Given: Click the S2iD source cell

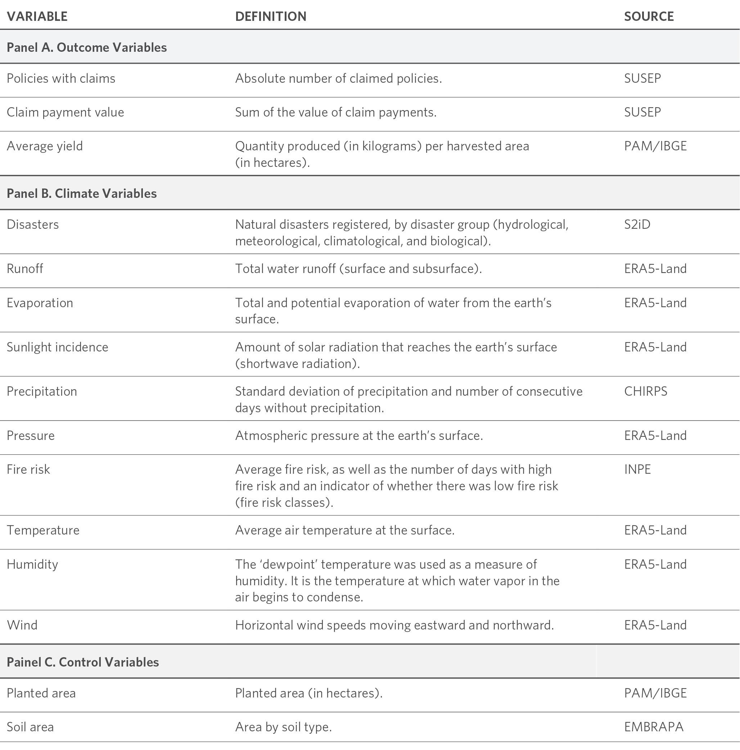Looking at the screenshot, I should pyautogui.click(x=637, y=224).
